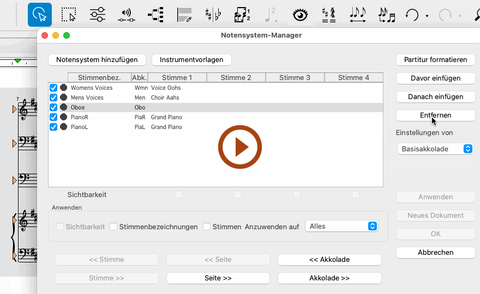
Task: Activate the dashed marquee selection tool
Action: point(69,15)
